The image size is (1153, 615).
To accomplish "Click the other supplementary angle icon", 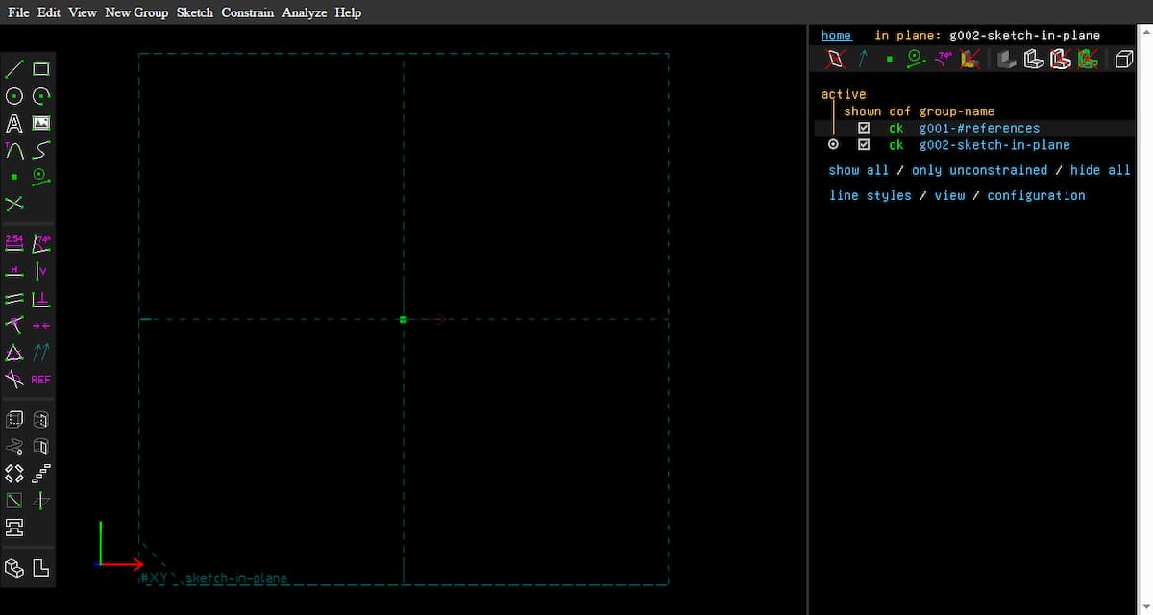I will [x=14, y=379].
